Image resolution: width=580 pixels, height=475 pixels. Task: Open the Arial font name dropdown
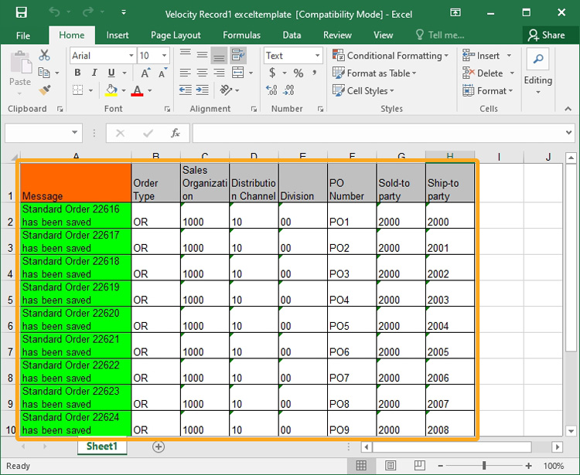pos(131,56)
